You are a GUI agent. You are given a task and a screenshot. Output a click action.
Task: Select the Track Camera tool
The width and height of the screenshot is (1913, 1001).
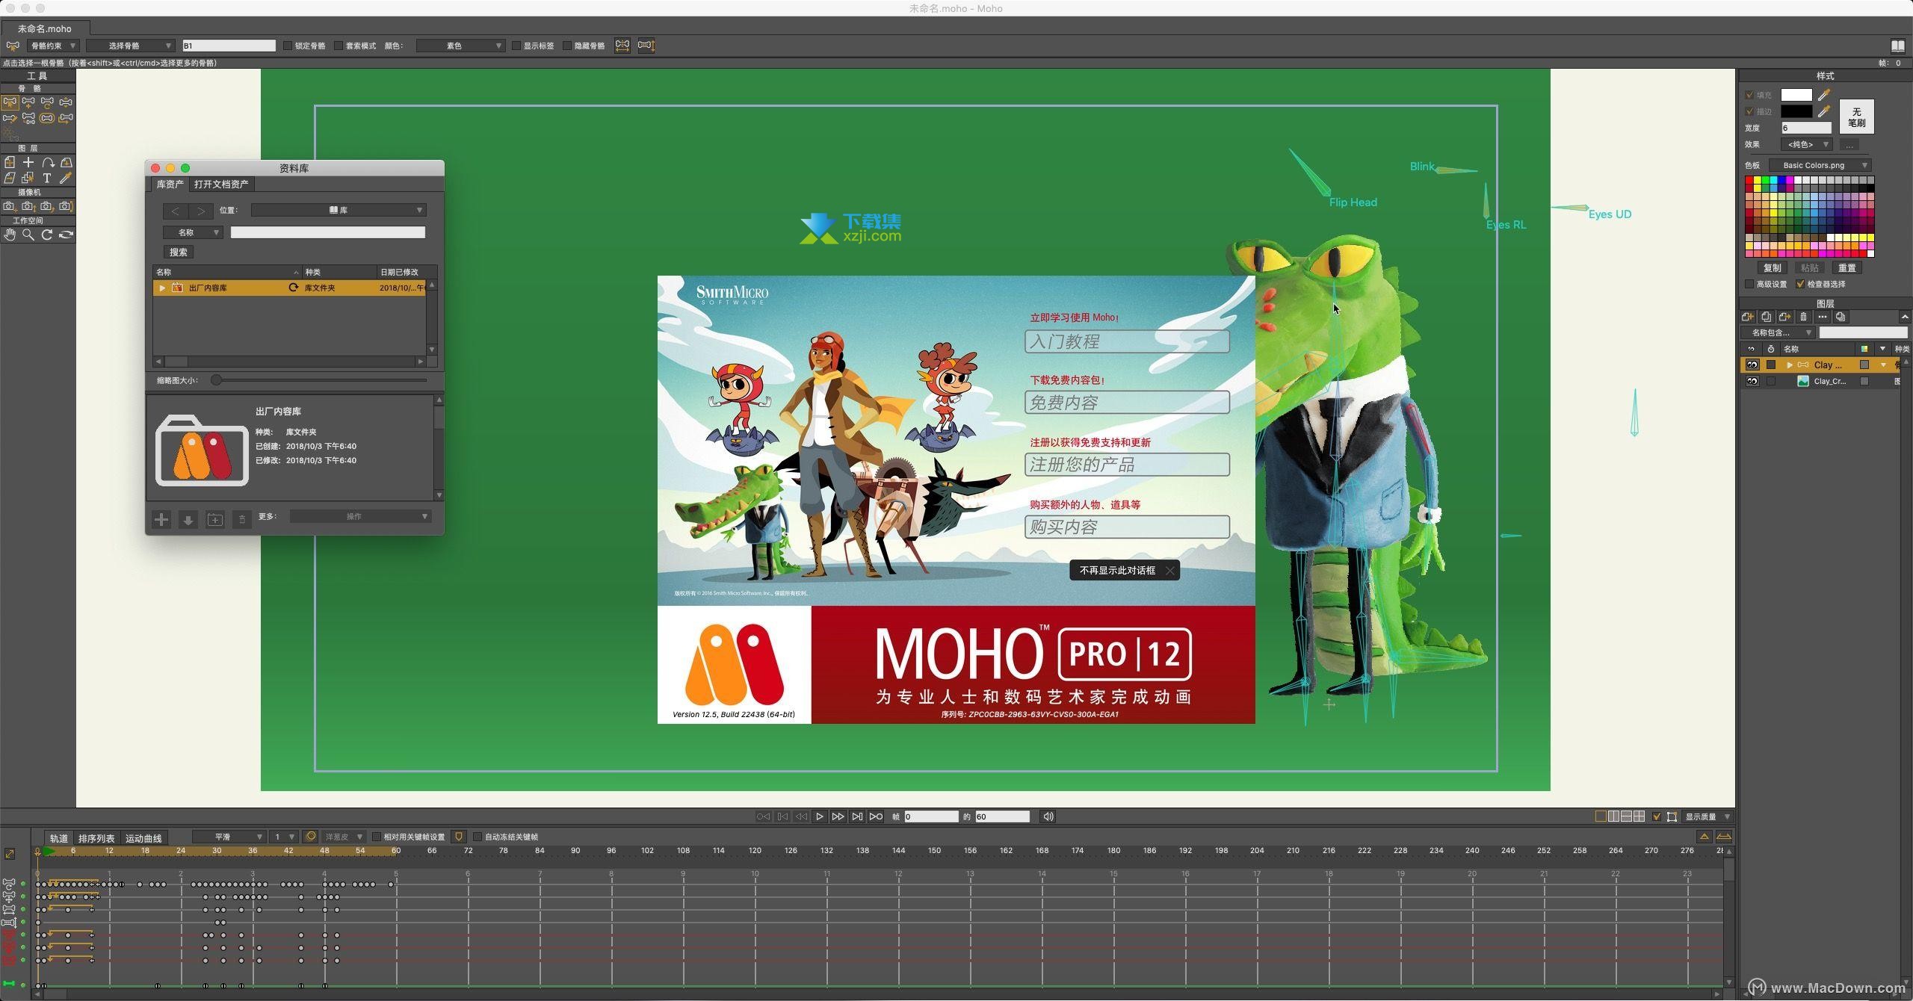pos(10,206)
